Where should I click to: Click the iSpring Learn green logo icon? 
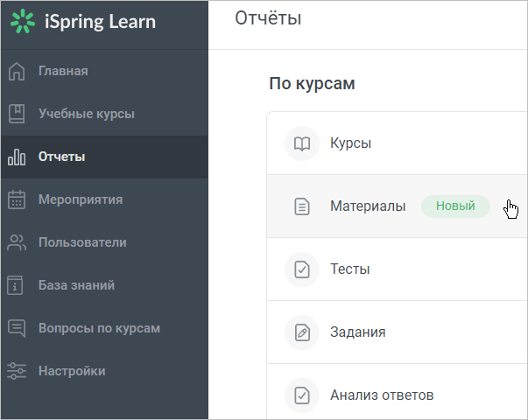pos(23,22)
